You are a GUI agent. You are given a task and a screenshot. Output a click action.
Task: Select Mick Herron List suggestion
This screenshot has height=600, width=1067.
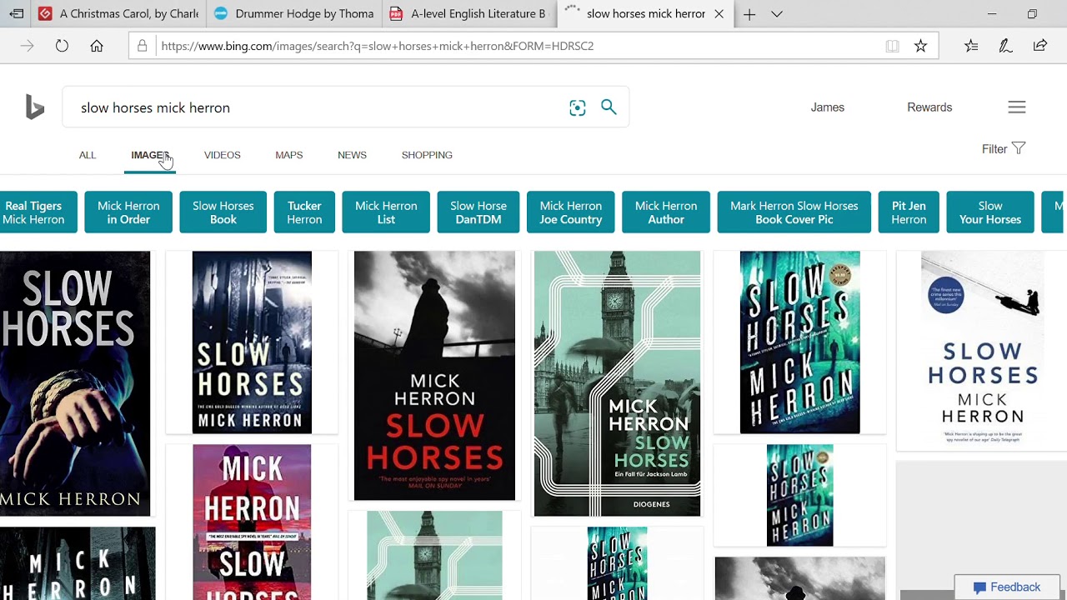(x=386, y=212)
